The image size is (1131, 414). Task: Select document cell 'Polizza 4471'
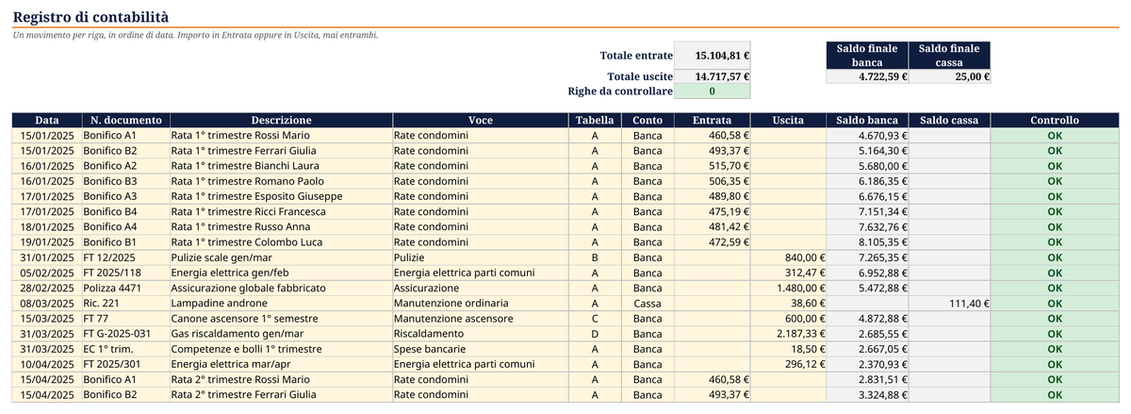125,288
